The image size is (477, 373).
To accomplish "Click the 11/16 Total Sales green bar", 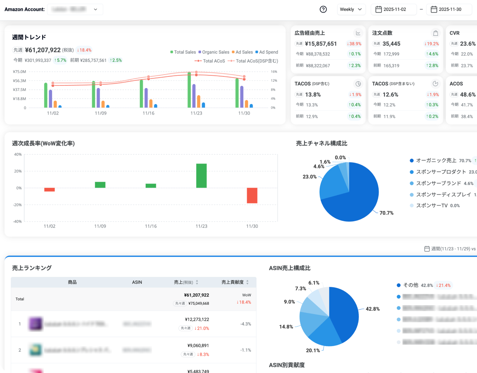I will [141, 94].
